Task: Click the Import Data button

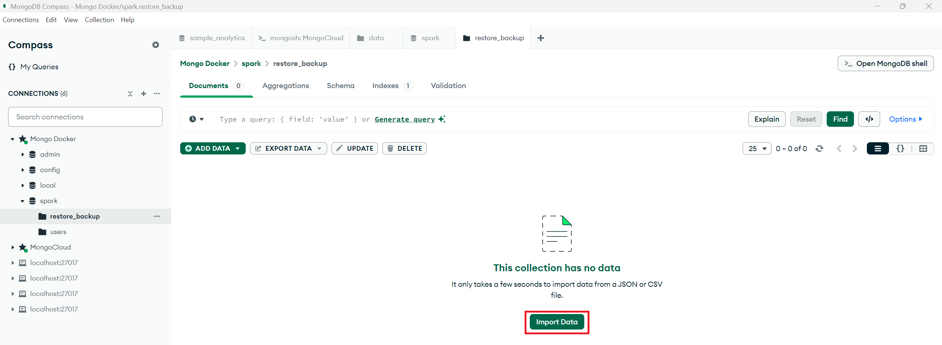Action: pyautogui.click(x=557, y=322)
